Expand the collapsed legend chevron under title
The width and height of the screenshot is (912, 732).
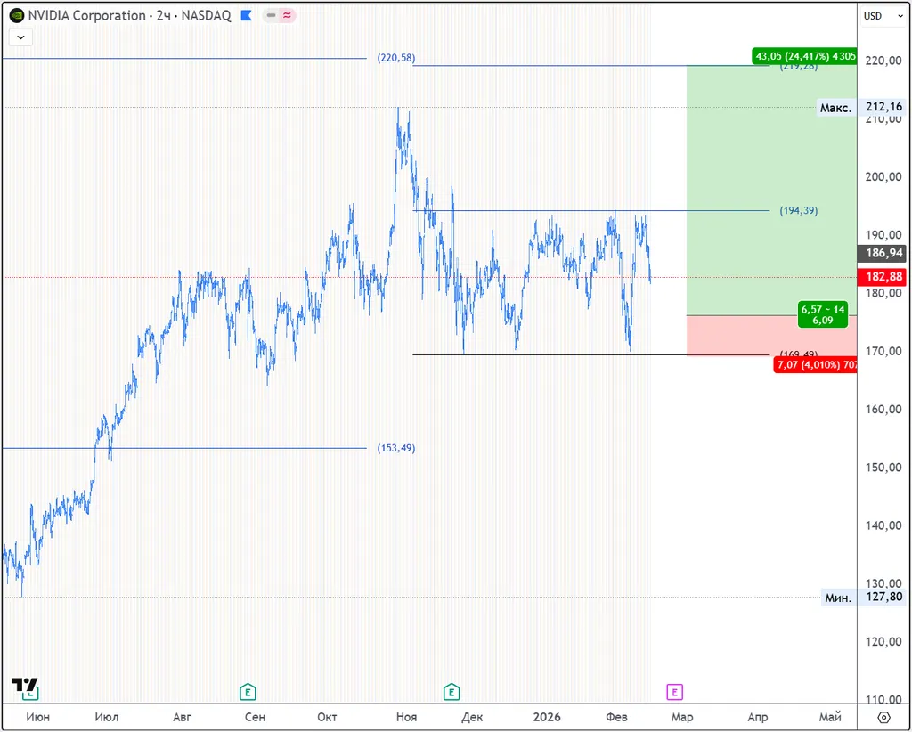(20, 37)
